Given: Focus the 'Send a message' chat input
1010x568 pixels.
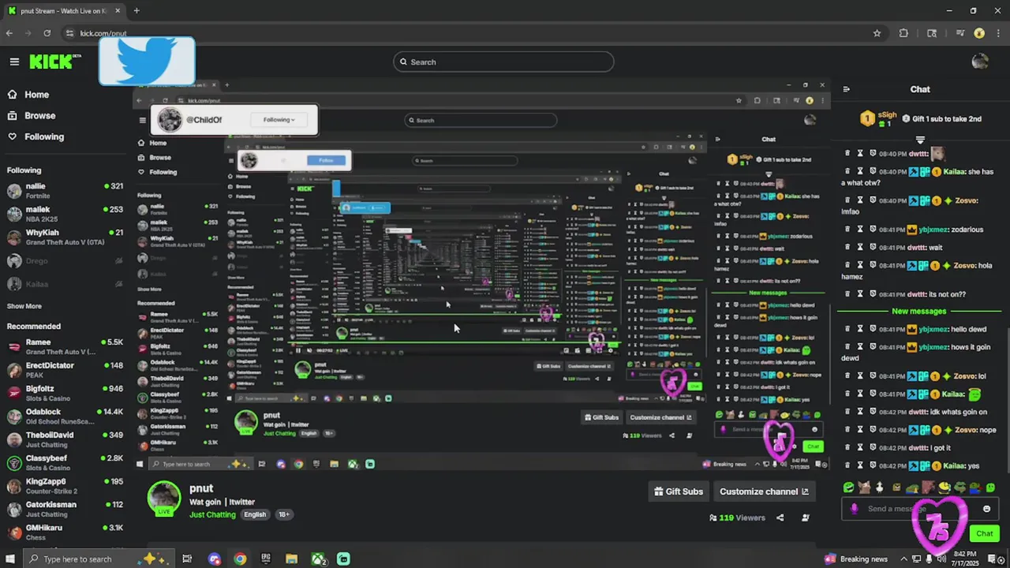Looking at the screenshot, I should click(x=919, y=509).
